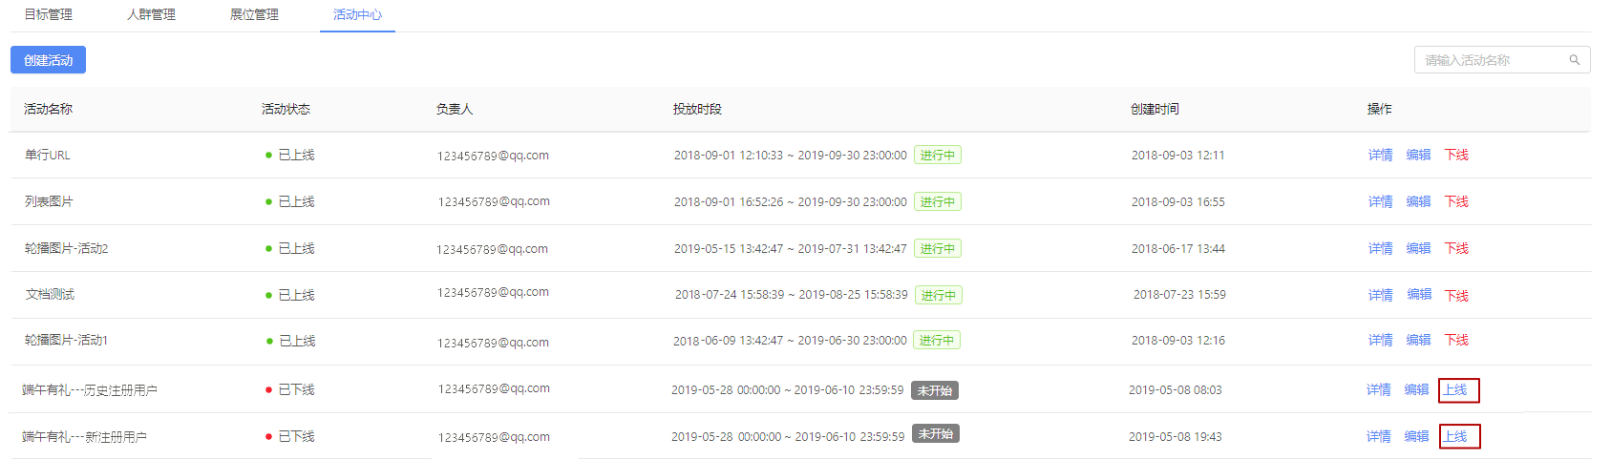
Task: Click 上线 for 端午有礼---新注册用户
Action: coord(1458,436)
